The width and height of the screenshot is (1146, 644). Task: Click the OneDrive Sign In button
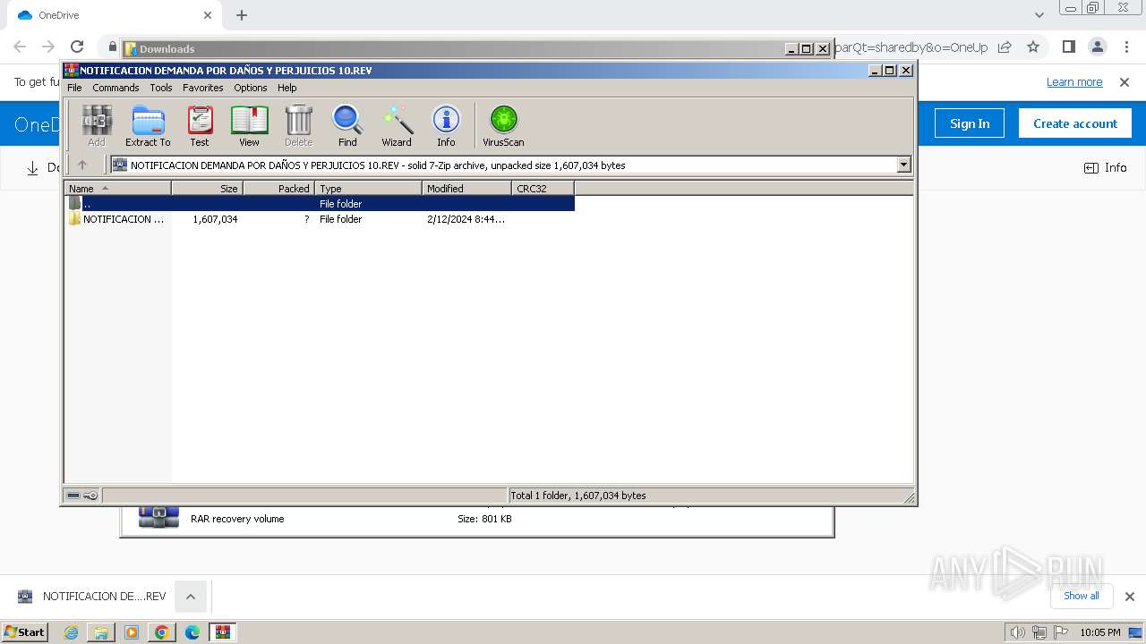970,123
